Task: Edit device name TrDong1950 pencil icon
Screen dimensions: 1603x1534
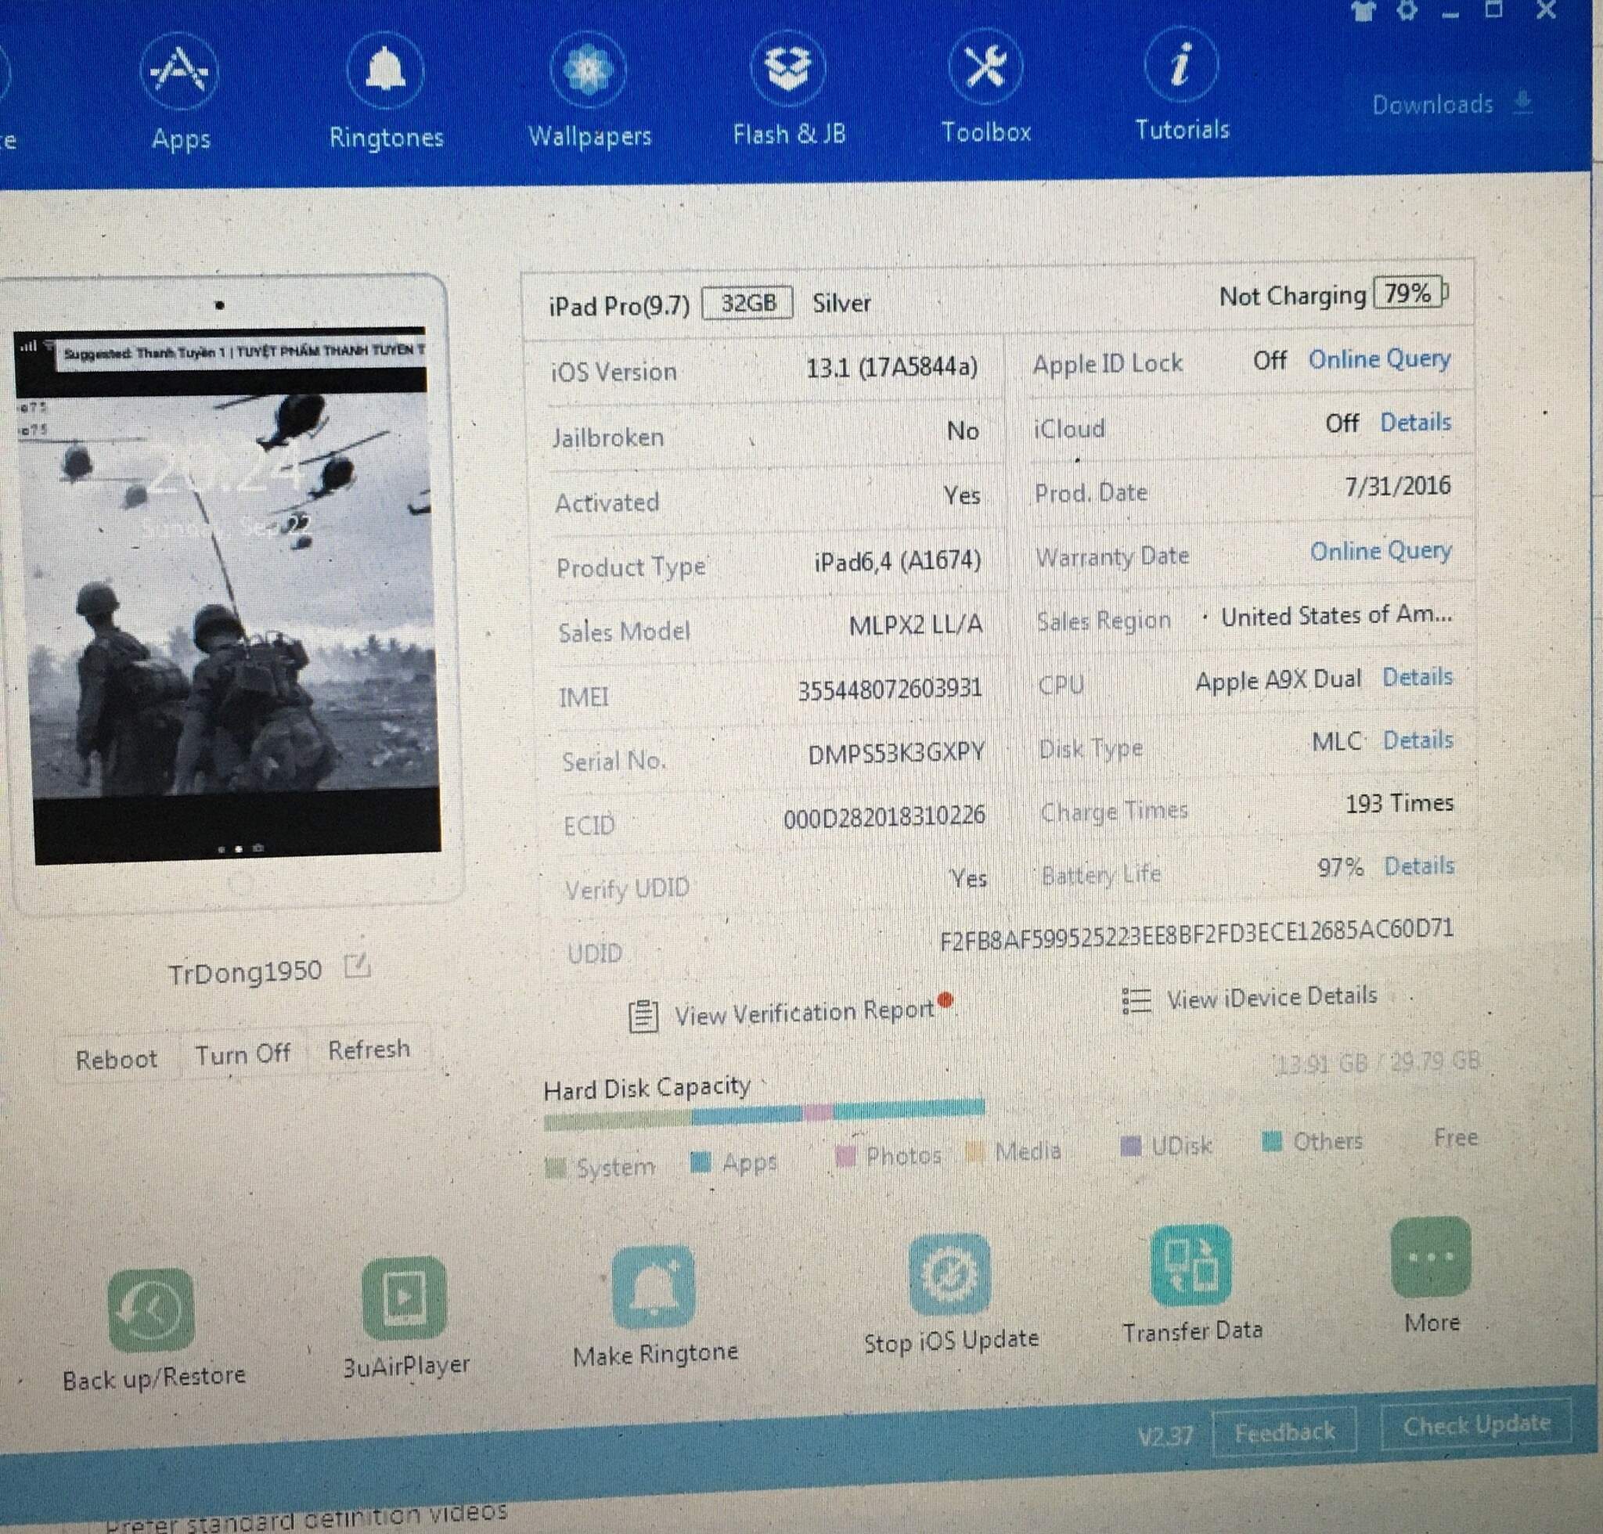Action: 358,966
